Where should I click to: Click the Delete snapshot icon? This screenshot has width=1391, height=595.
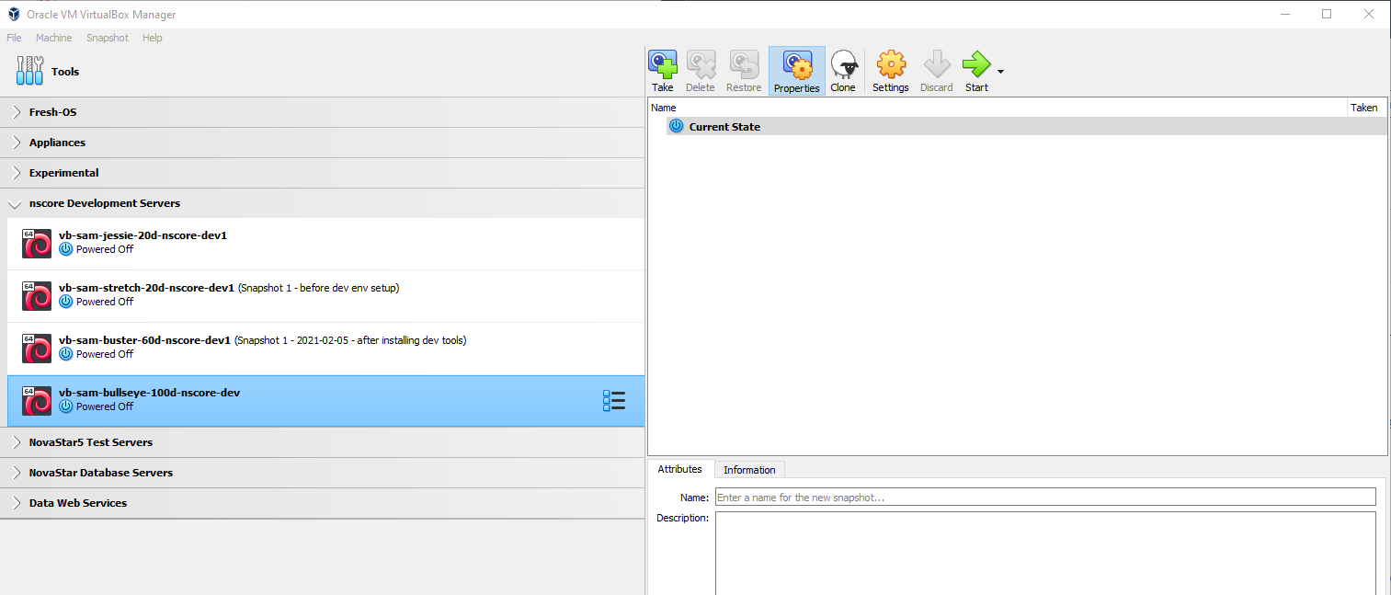point(701,70)
